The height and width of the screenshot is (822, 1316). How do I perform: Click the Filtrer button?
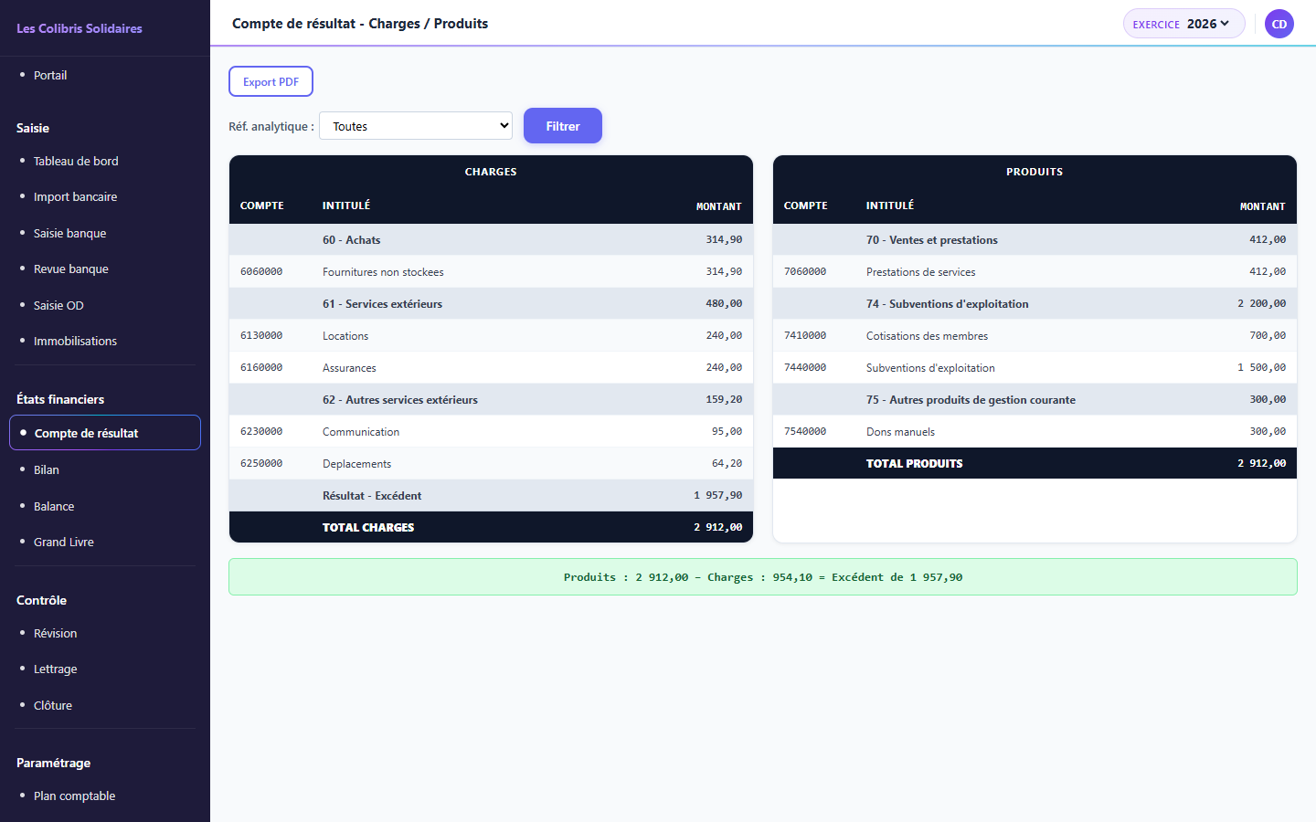click(563, 126)
